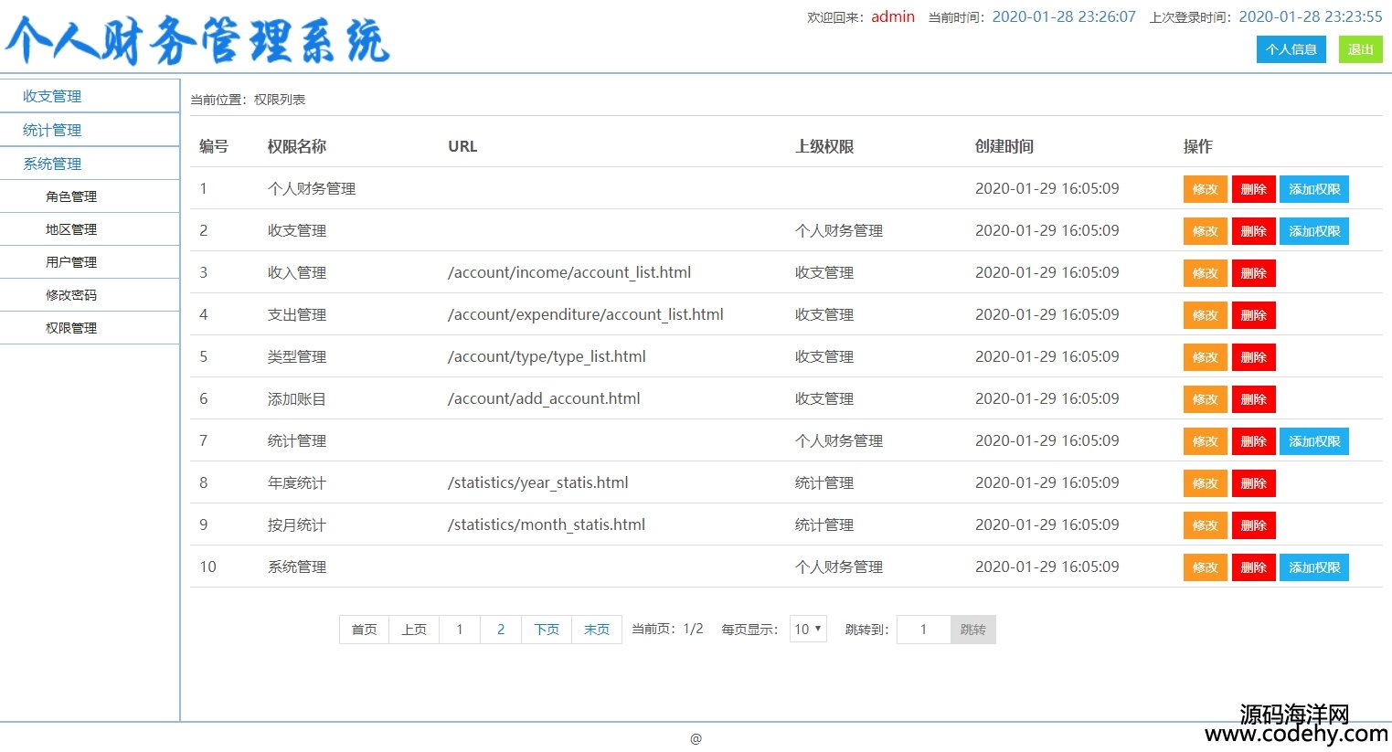Open the 修改密码 menu entry

pos(71,295)
